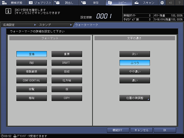184x138 pixels.
Task: Select the 極秘 watermark format
Action: pos(32,98)
